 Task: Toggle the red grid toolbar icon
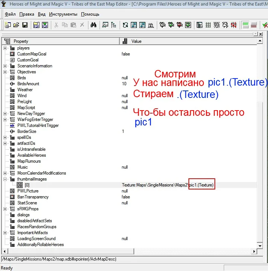pyautogui.click(x=234, y=25)
